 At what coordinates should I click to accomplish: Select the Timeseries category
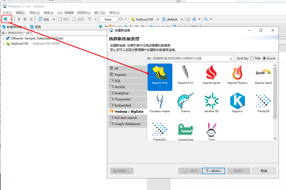[x=127, y=99]
